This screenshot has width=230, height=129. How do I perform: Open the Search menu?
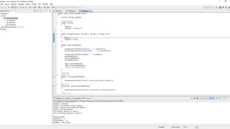click(28, 4)
